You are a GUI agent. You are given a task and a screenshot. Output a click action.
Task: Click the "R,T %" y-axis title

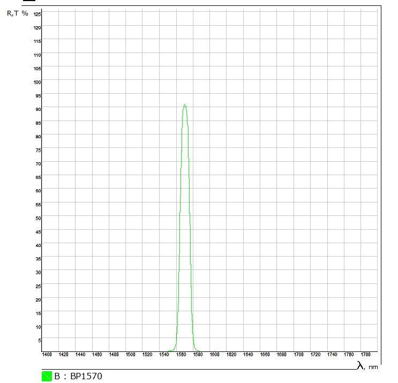17,13
